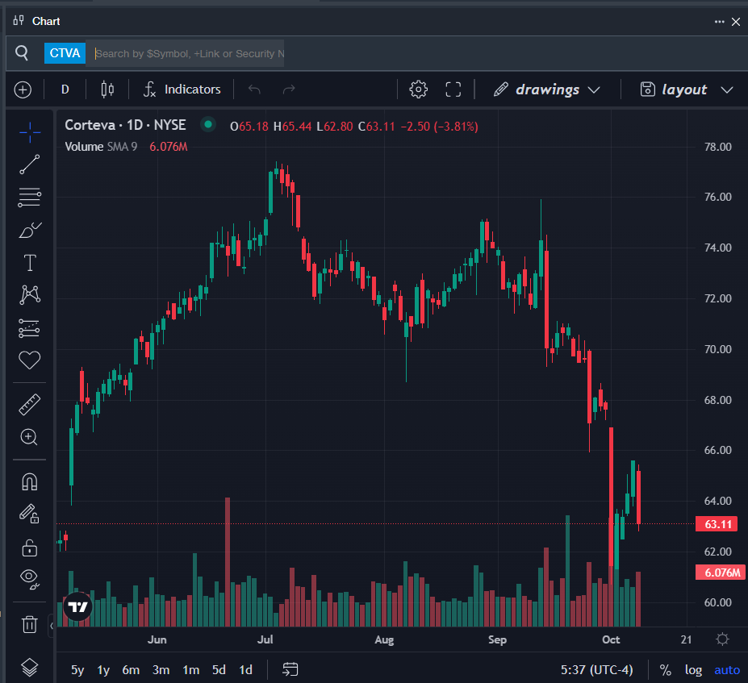748x683 pixels.
Task: Click the symbol search input field
Action: tap(189, 53)
